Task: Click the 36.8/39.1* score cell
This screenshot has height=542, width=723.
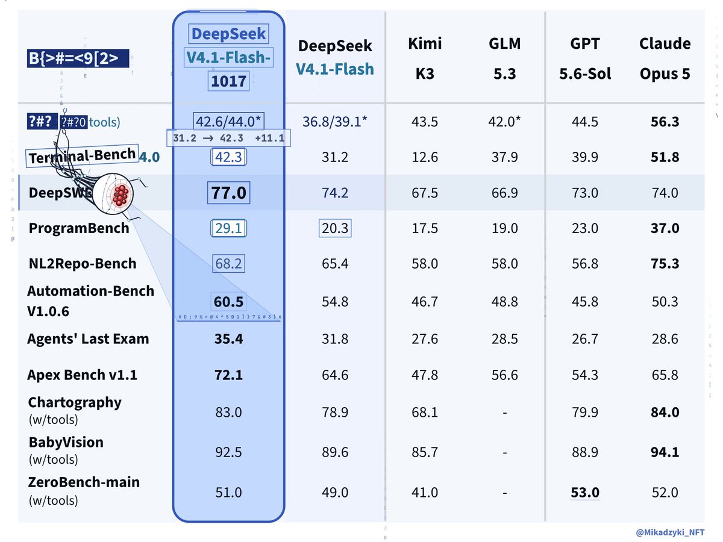Action: (x=334, y=122)
